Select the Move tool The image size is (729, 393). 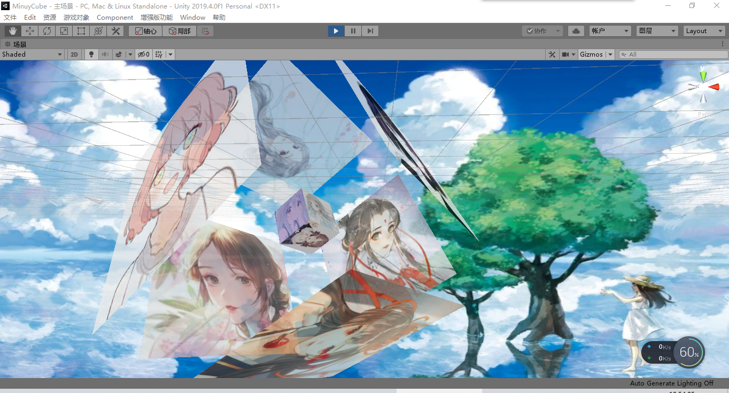point(29,30)
